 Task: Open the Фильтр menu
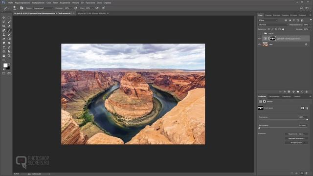point(75,3)
